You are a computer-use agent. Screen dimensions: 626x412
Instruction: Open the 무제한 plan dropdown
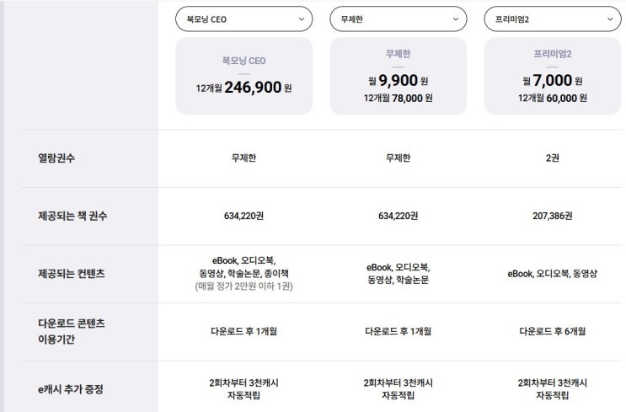click(x=398, y=19)
